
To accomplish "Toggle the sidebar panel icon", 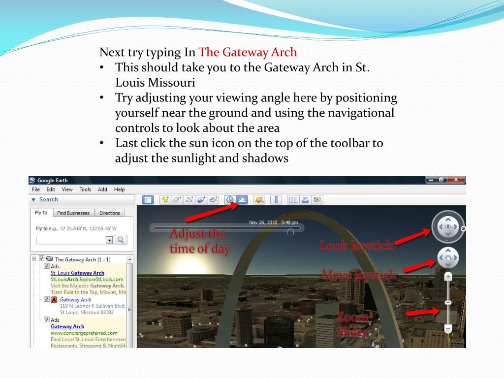I will (x=148, y=200).
